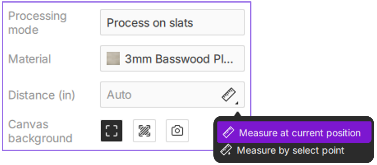Click the Canvas background label
Viewport: 377px width, 165px height.
40,131
